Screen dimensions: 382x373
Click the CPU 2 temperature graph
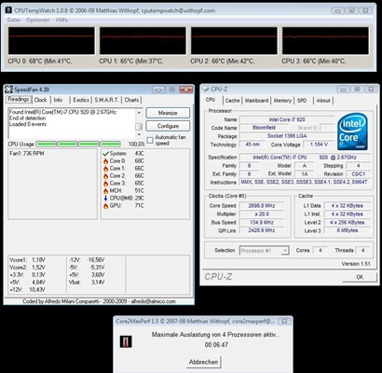tap(234, 41)
